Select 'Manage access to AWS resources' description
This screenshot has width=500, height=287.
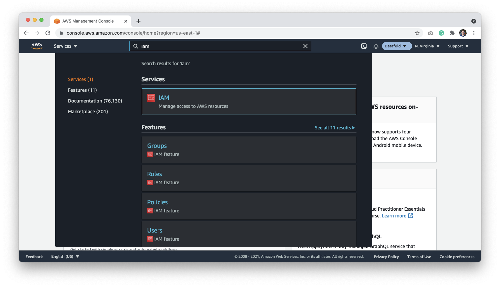point(193,106)
